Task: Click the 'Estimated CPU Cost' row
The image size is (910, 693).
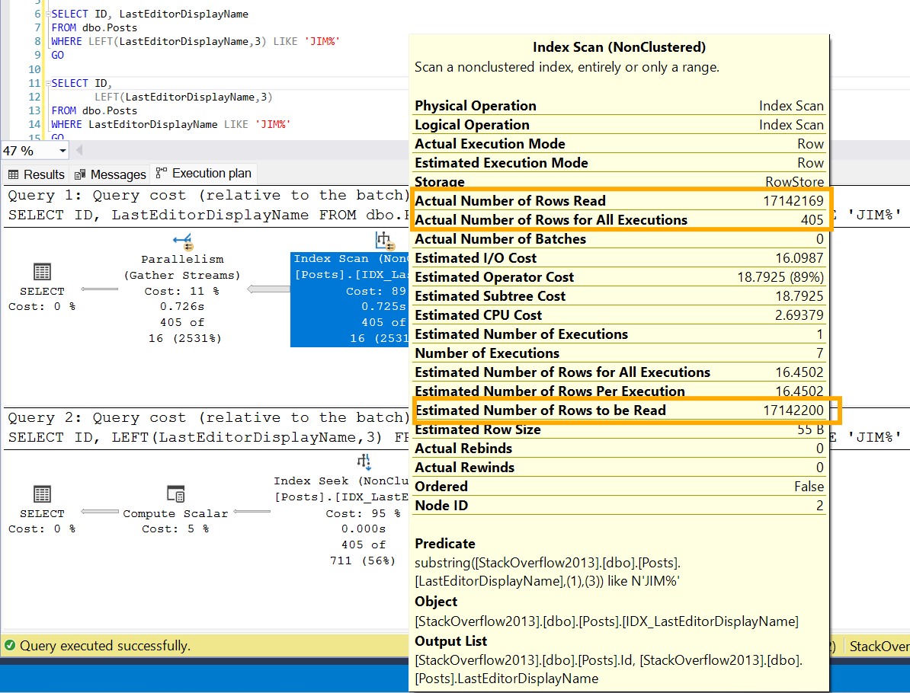Action: 619,315
